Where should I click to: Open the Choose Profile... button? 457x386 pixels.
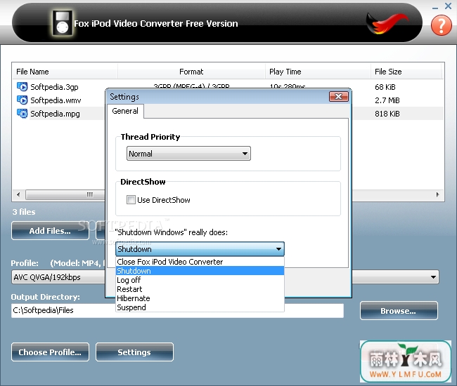tap(50, 352)
